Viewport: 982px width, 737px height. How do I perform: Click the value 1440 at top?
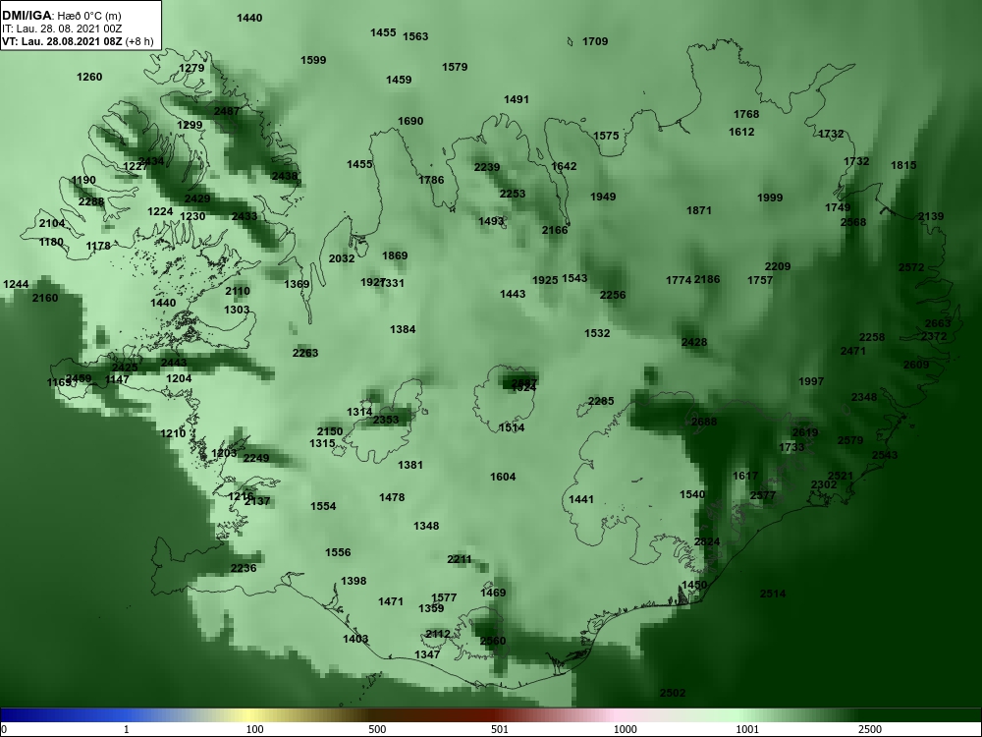[249, 18]
